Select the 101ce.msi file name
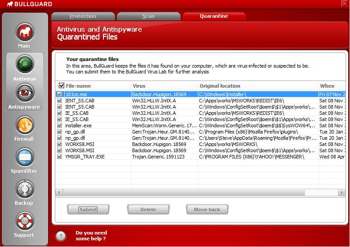Screen dimensions: 350x247 click(x=76, y=94)
